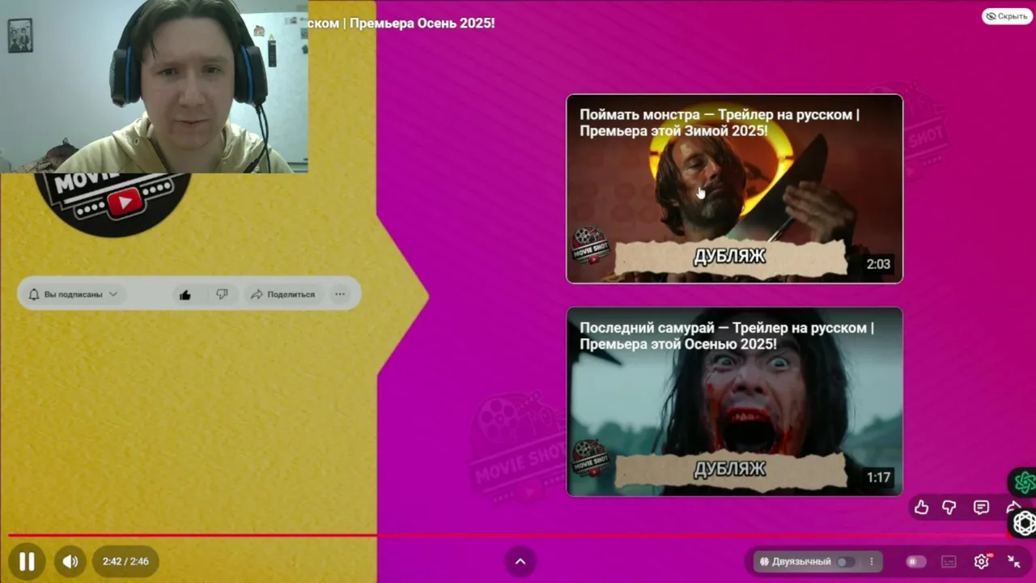The width and height of the screenshot is (1036, 583).
Task: Click the 2:03 duration badge on first card
Action: click(x=878, y=264)
